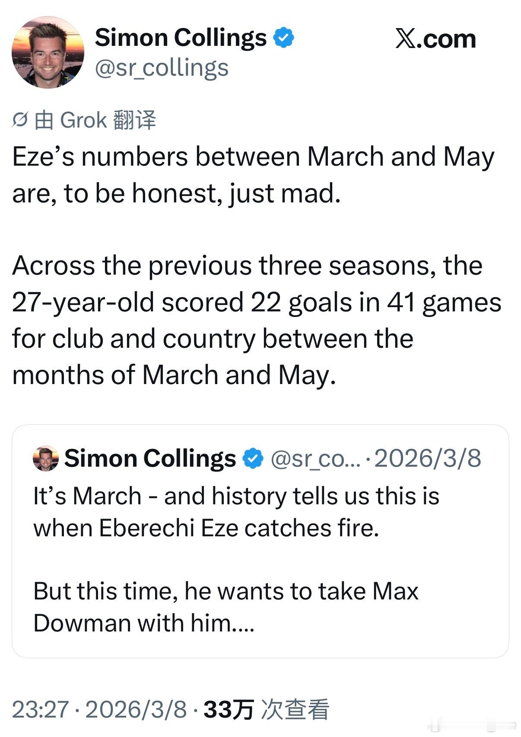521x737 pixels.
Task: Click the "由 Grok 翻译" translation label
Action: [x=95, y=120]
